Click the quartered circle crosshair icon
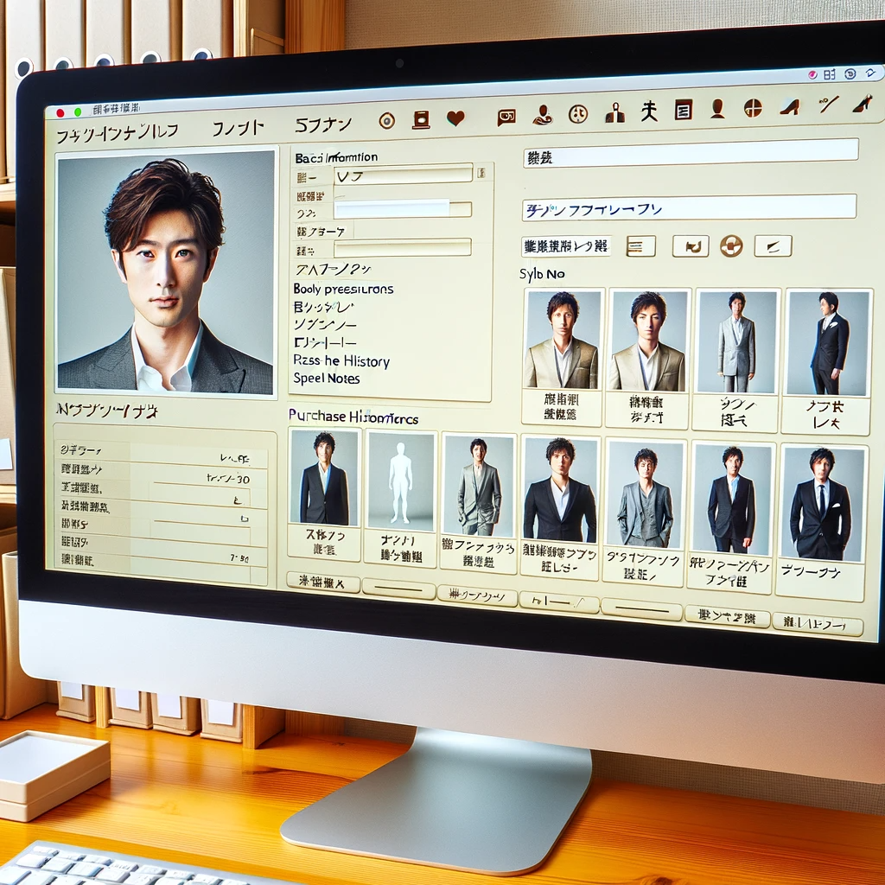885x885 pixels. (753, 107)
